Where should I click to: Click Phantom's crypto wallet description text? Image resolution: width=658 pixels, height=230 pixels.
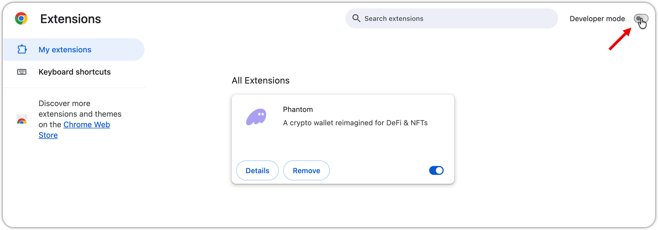[355, 123]
